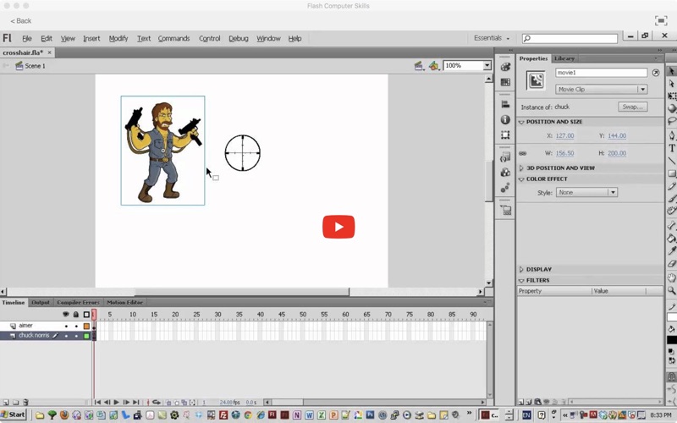Open the Components panel icon
The height and width of the screenshot is (423, 677).
(505, 173)
